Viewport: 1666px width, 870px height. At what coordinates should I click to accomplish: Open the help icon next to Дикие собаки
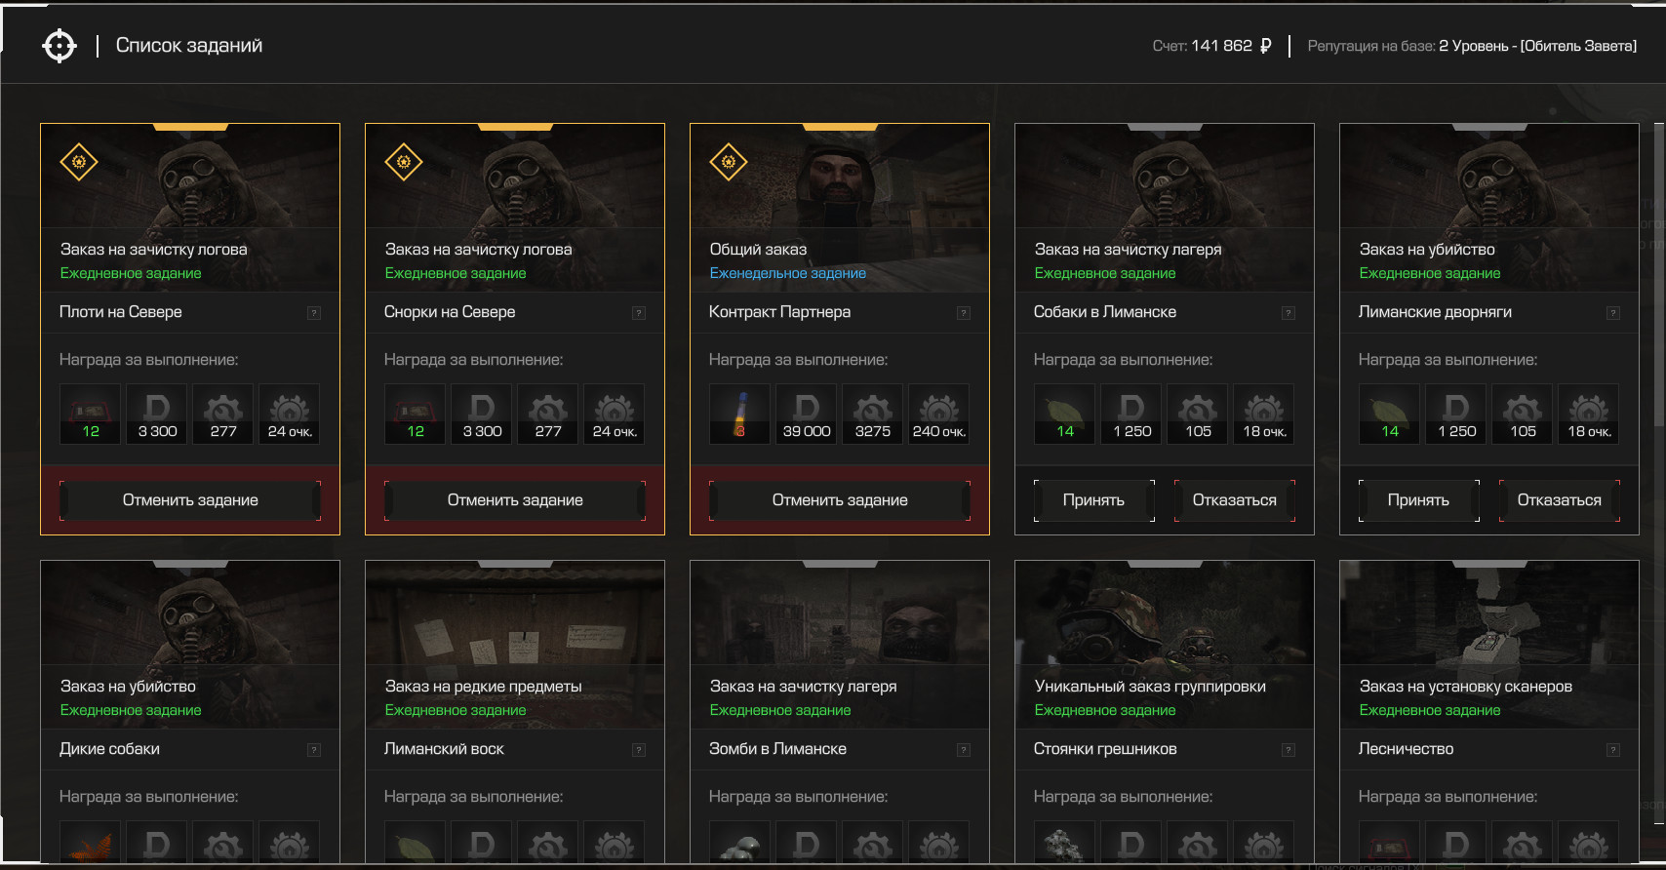click(x=314, y=750)
